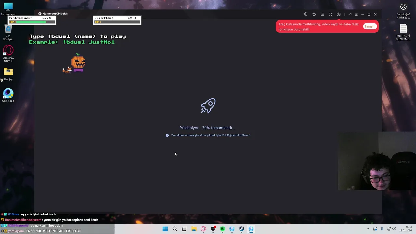Viewport: 416px width, 234px height.
Task: Switch to Opera GX on the taskbar
Action: [x=203, y=229]
